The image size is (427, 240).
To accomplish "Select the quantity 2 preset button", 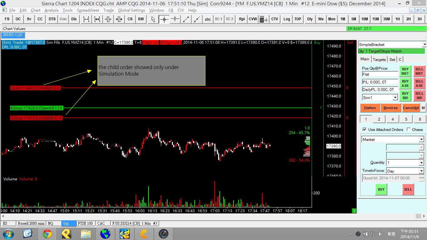I will (x=379, y=119).
